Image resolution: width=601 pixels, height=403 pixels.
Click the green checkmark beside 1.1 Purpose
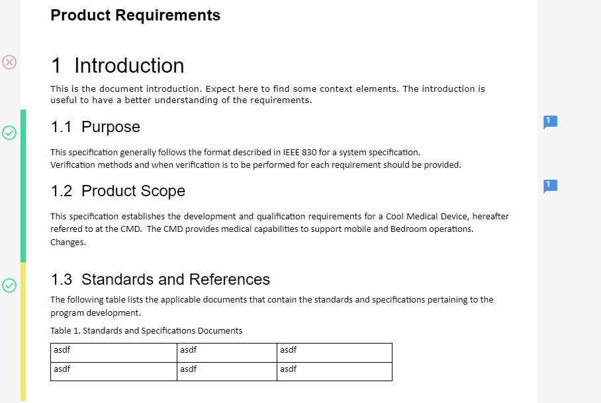(x=9, y=133)
